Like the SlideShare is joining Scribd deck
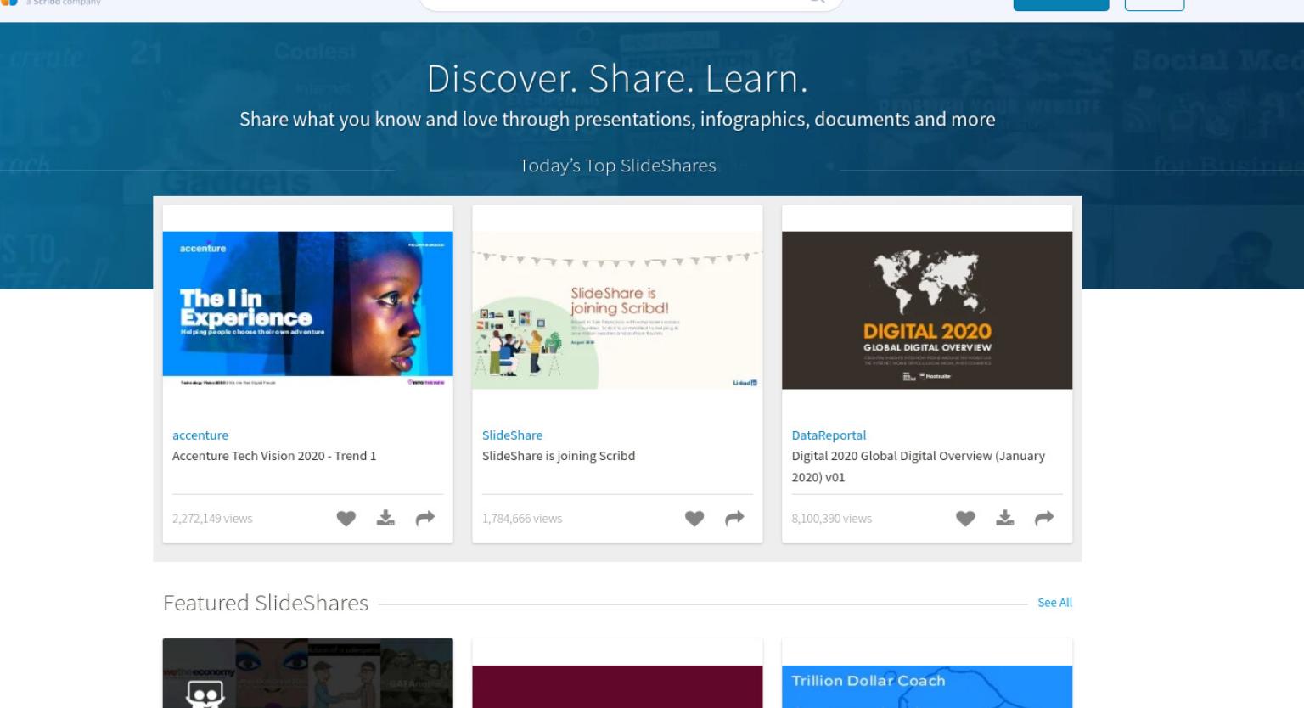Viewport: 1304px width, 708px height. [x=694, y=519]
